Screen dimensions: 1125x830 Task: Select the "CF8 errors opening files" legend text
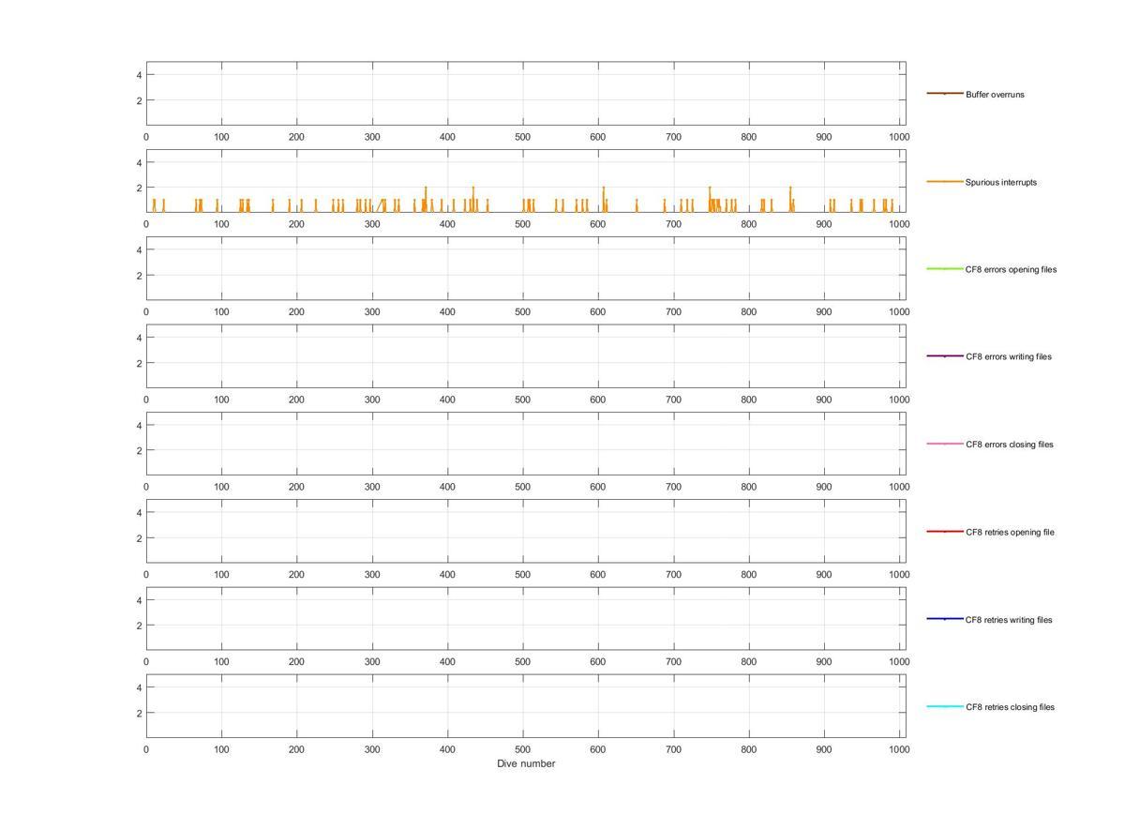(x=1011, y=269)
